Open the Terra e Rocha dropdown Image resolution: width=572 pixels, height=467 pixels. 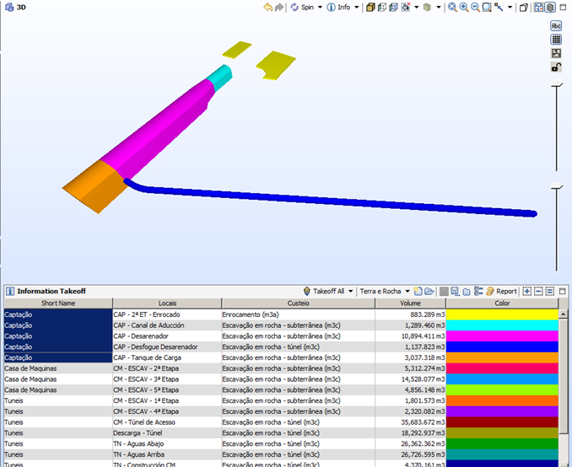(407, 291)
